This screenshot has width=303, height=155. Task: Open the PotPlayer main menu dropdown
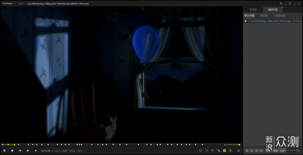9,3
